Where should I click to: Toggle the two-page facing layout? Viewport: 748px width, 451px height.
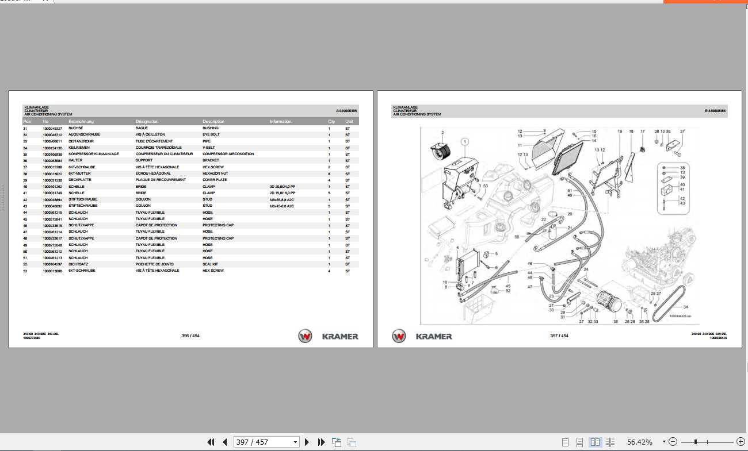pyautogui.click(x=596, y=442)
